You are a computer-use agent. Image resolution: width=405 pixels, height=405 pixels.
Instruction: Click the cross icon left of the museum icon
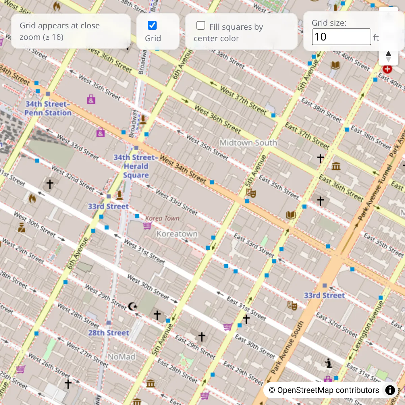tap(321, 158)
